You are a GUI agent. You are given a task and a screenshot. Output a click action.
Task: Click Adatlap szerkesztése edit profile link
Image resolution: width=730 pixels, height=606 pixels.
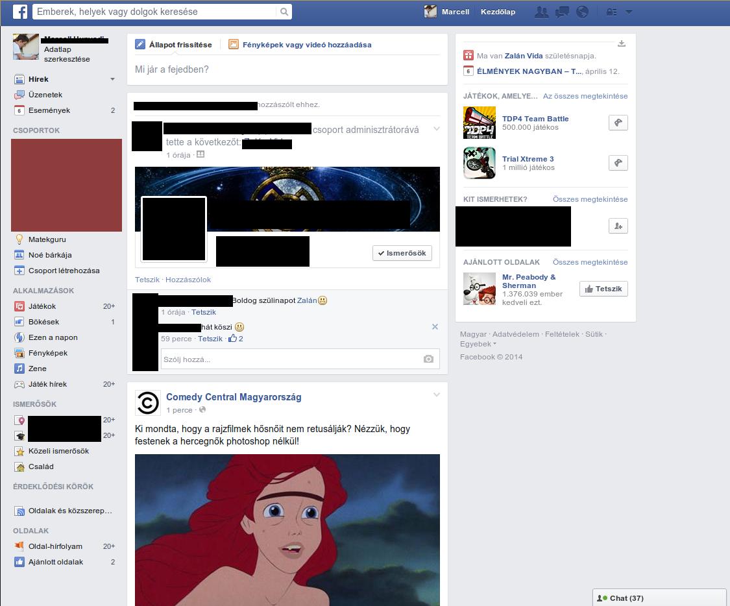(67, 55)
